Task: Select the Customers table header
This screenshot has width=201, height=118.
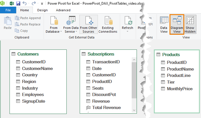Action: point(28,54)
